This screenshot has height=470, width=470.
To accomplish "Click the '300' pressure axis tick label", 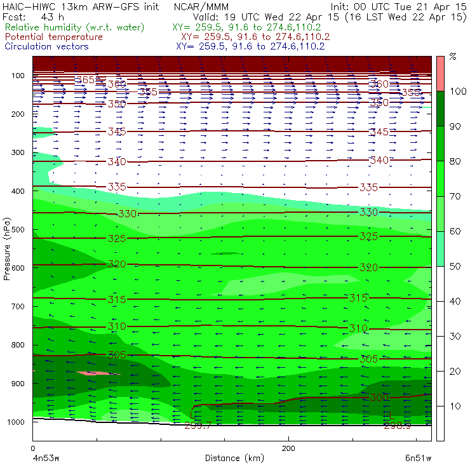I will coord(18,152).
